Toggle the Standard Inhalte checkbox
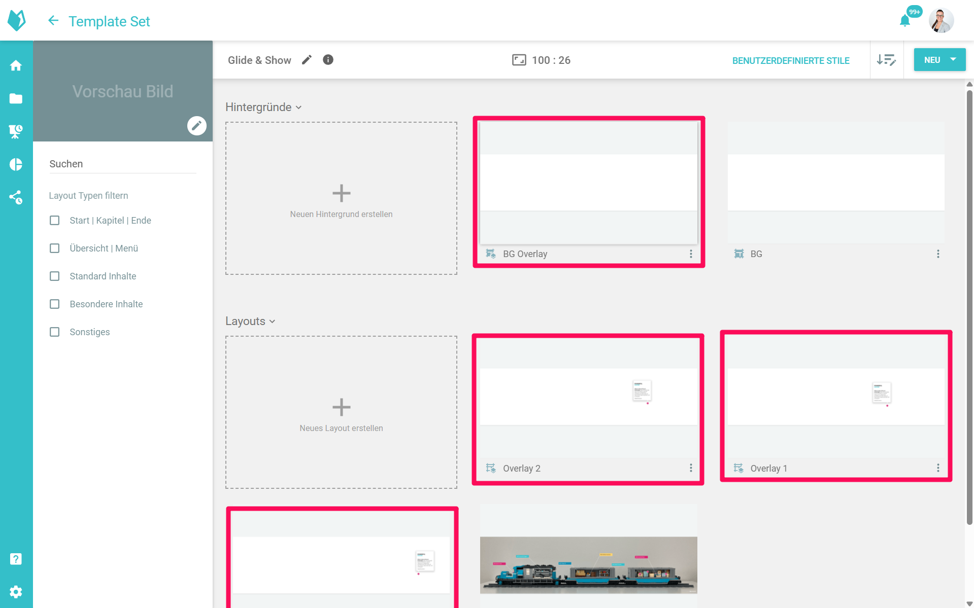Viewport: 974px width, 608px height. pyautogui.click(x=55, y=276)
